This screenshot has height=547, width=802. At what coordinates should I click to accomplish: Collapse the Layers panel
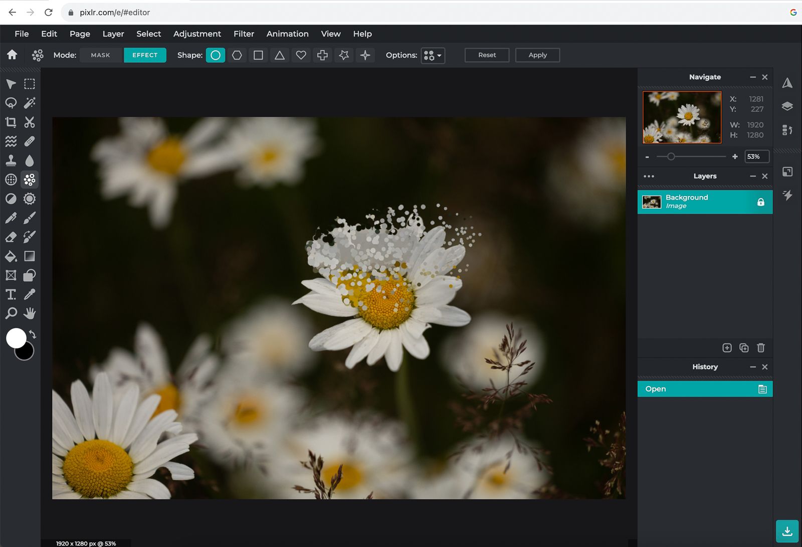[x=752, y=176]
